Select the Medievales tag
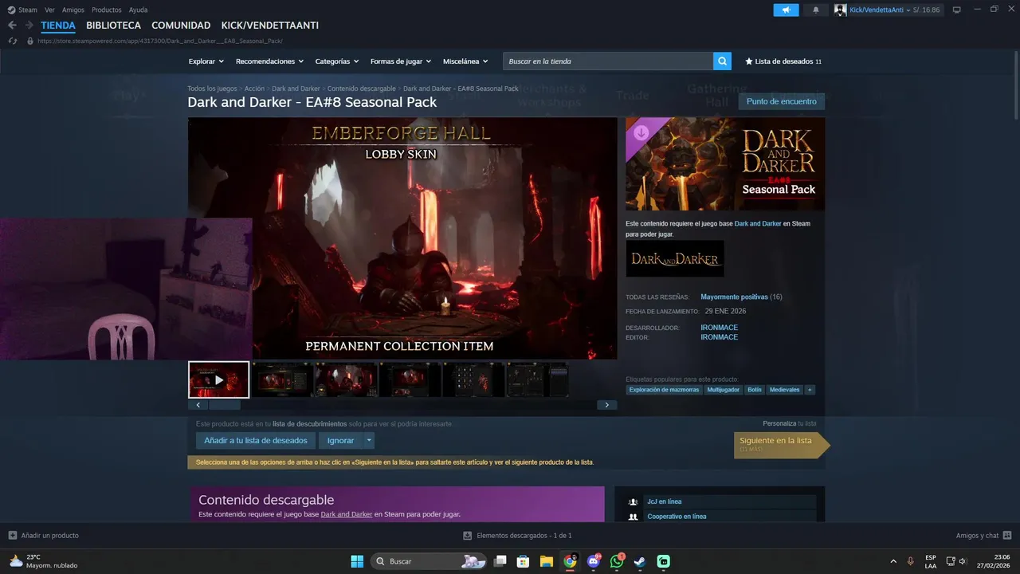Image resolution: width=1020 pixels, height=574 pixels. click(x=784, y=390)
